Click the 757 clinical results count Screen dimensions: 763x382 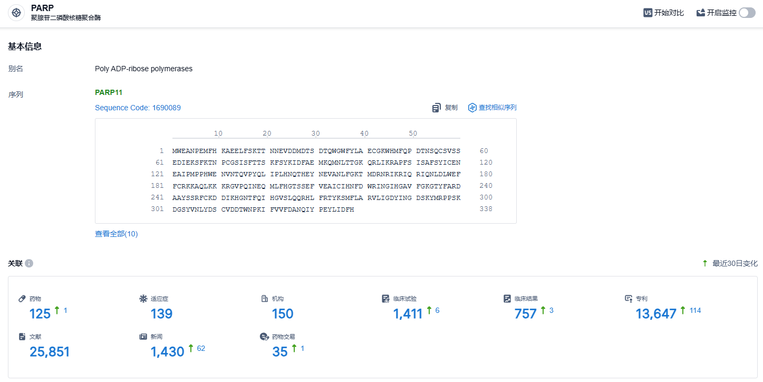pos(525,314)
